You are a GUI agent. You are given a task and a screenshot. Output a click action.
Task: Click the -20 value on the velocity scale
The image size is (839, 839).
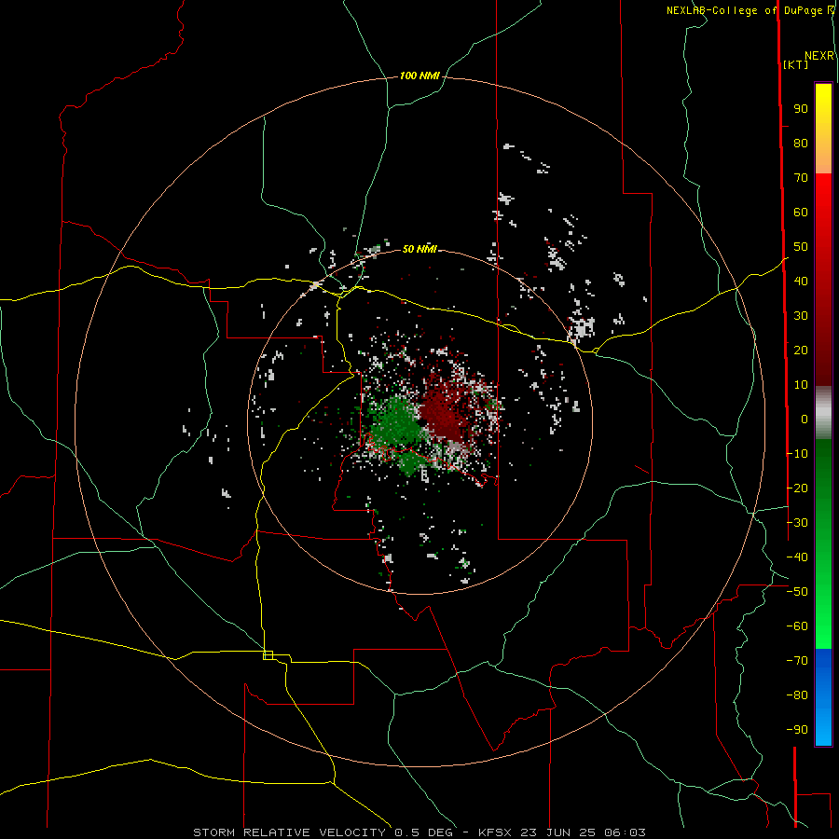click(x=797, y=488)
